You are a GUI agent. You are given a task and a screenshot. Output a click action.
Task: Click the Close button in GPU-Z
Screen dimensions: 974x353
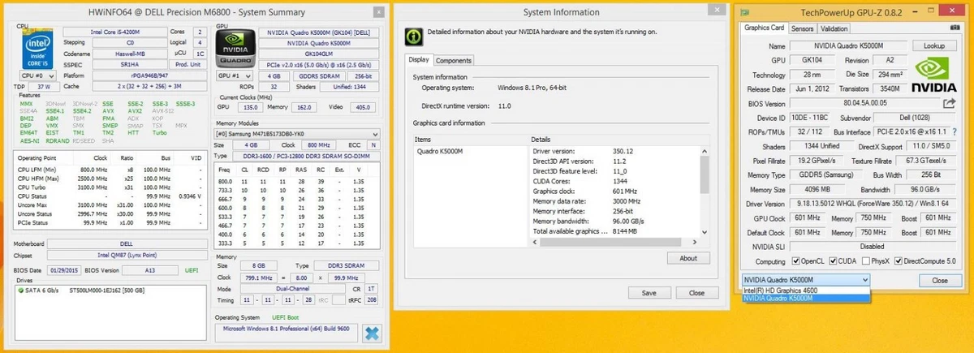click(x=940, y=280)
